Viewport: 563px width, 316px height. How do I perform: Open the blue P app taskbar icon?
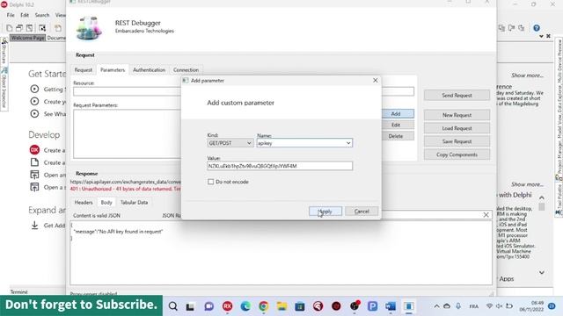372,306
